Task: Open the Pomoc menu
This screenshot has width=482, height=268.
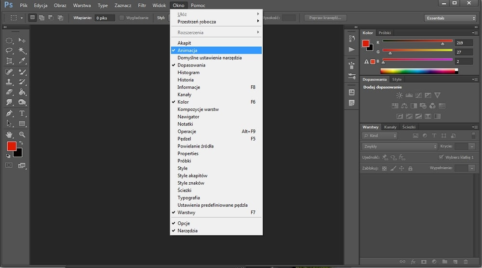Action: click(x=198, y=5)
